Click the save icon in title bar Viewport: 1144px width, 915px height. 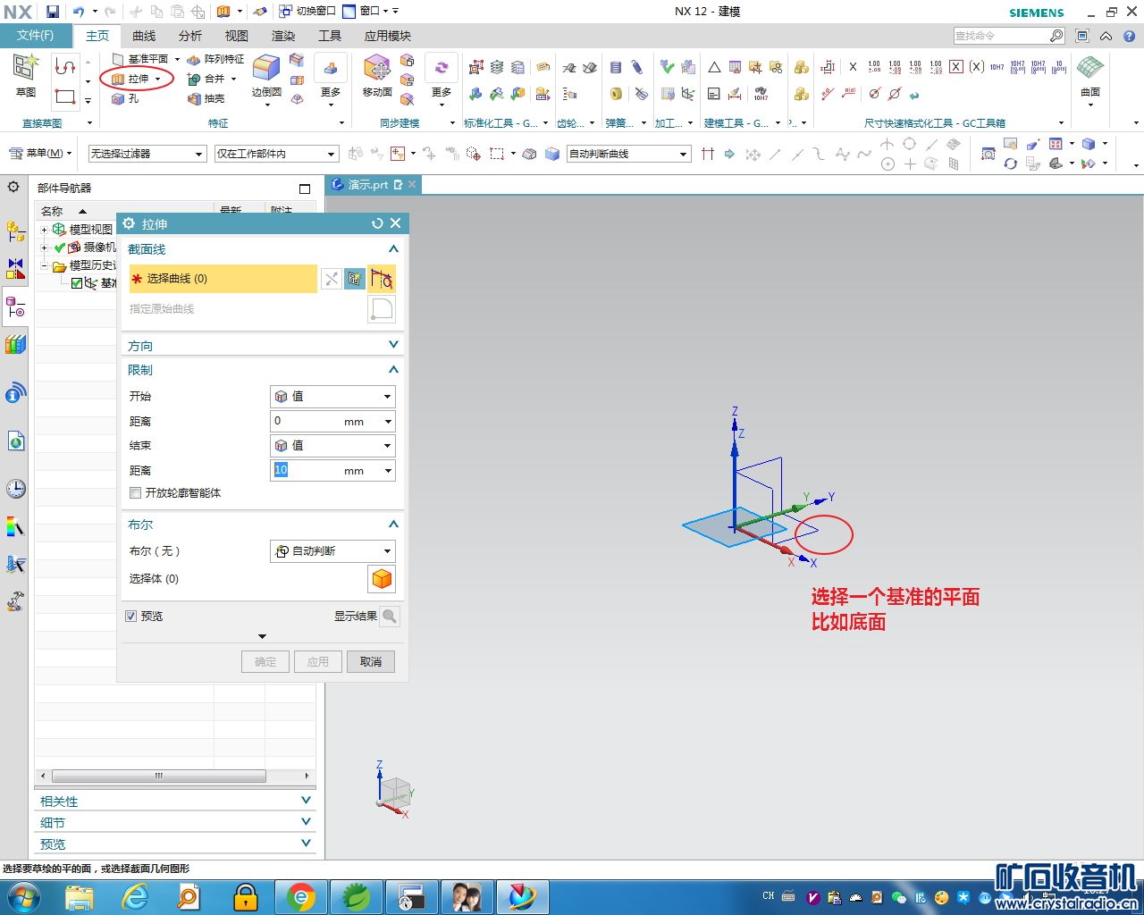click(x=53, y=12)
